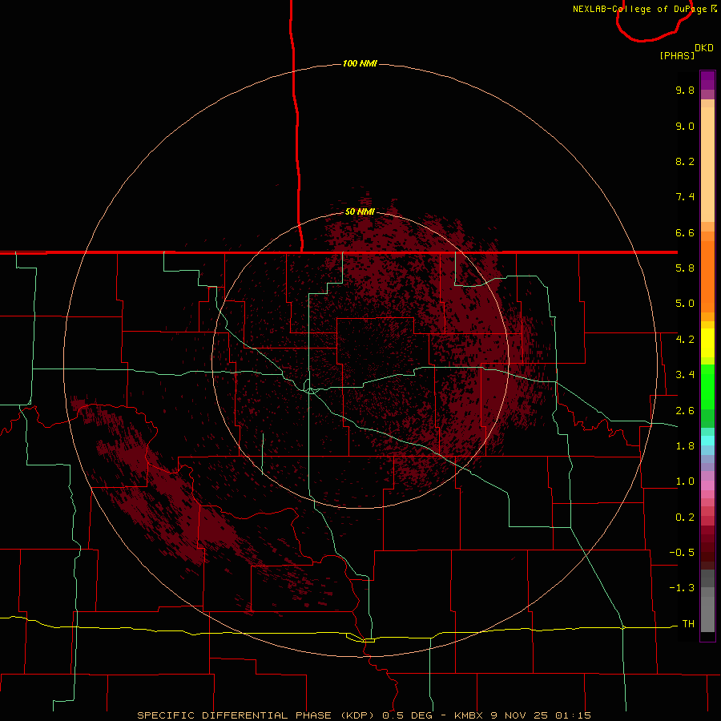Click the TH threshold label on scale

point(688,624)
